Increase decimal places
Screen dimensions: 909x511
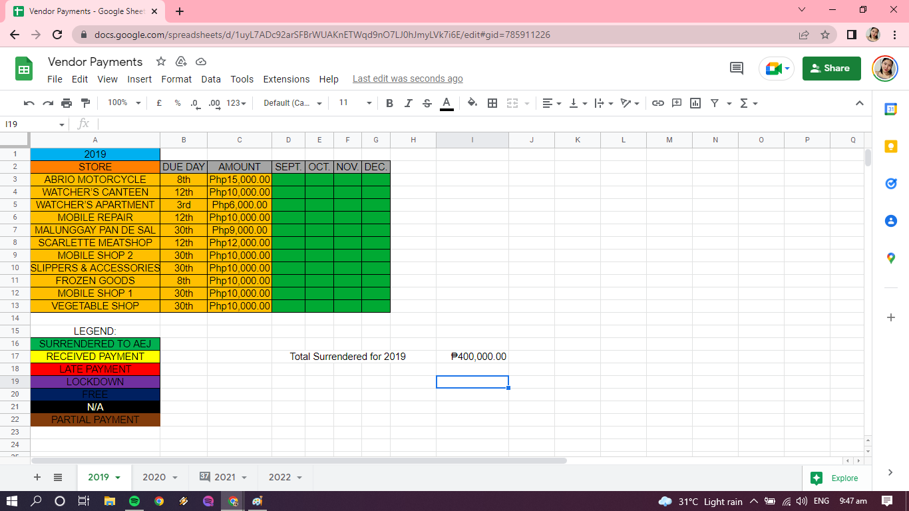[x=214, y=103]
